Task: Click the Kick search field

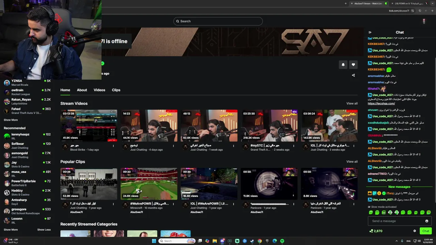Action: (x=218, y=21)
